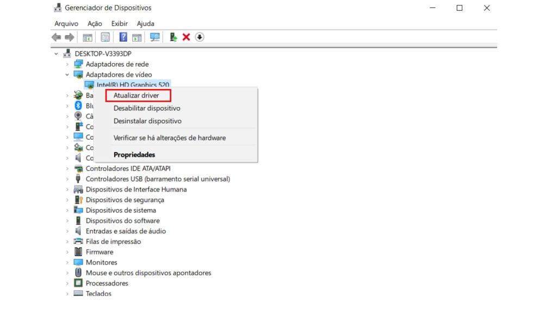The width and height of the screenshot is (557, 313).
Task: Expand the Teclados chevron
Action: pos(67,294)
